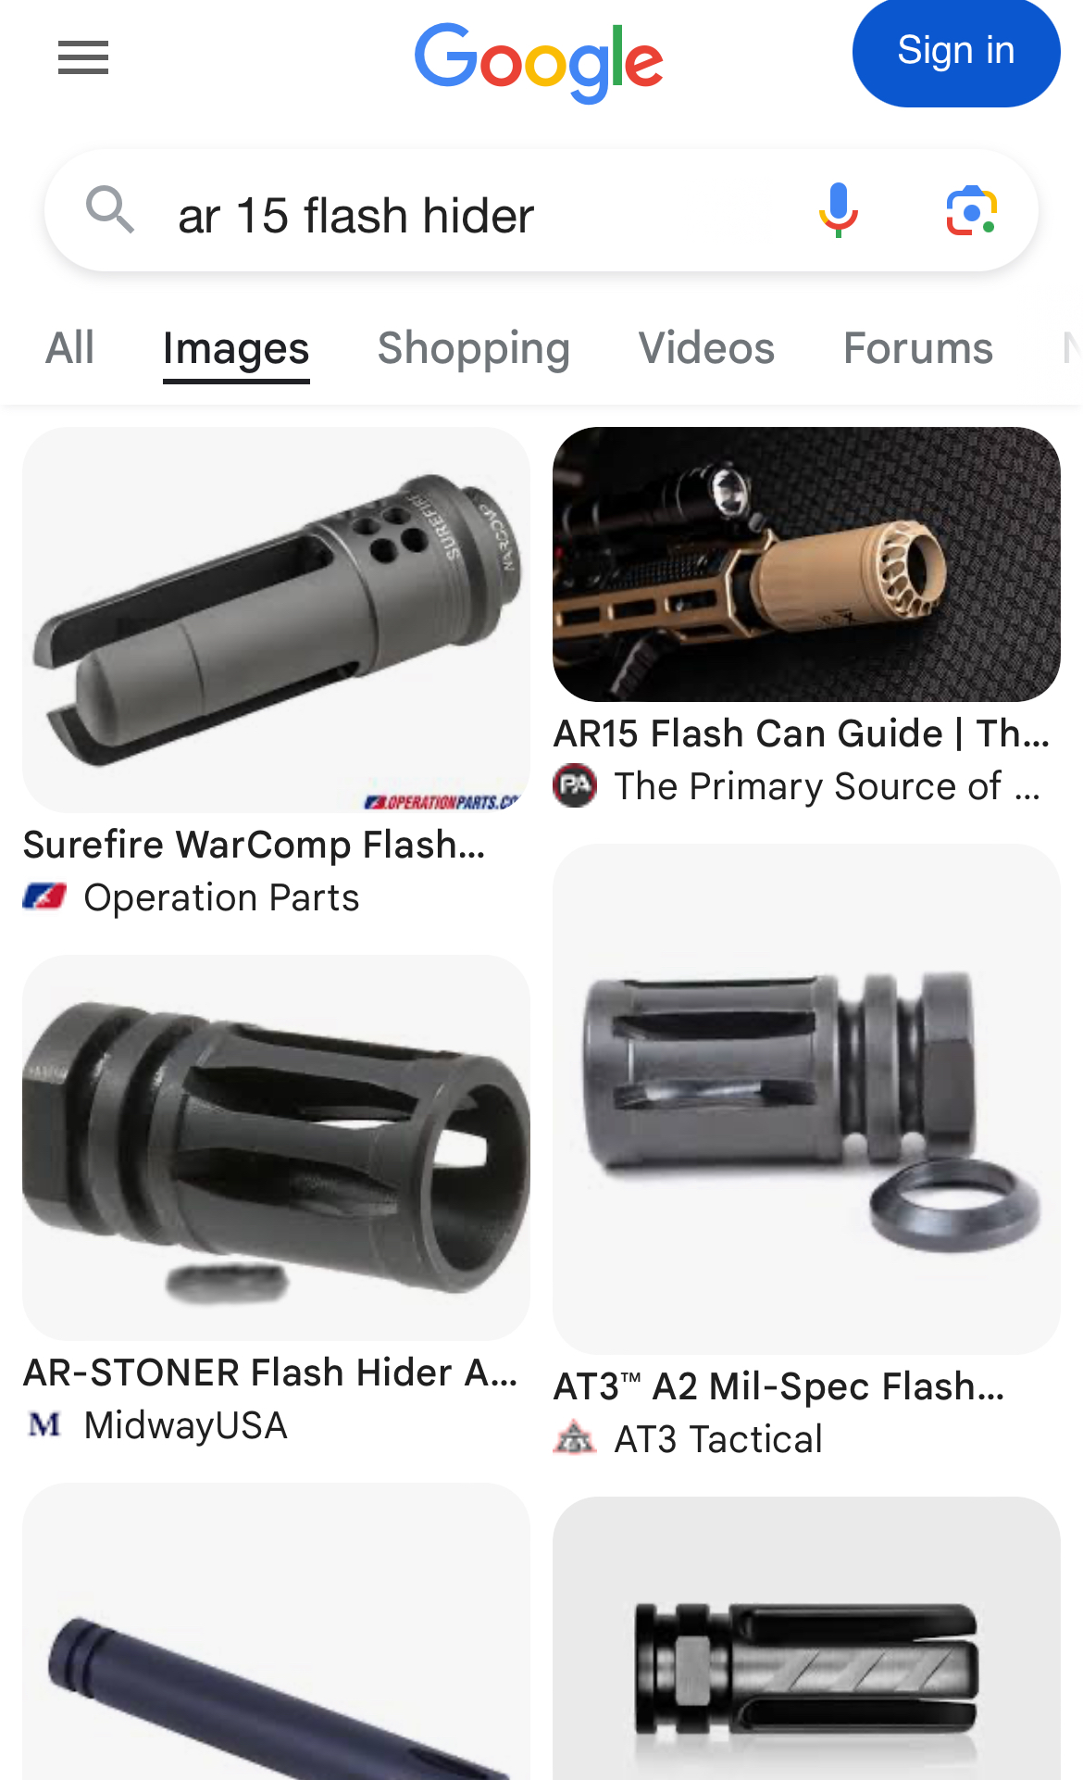Open the tan flash can photo

[x=806, y=564]
